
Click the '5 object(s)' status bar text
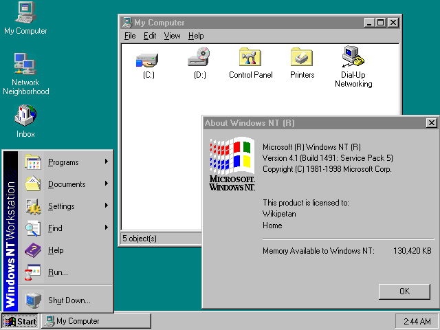[x=140, y=239]
